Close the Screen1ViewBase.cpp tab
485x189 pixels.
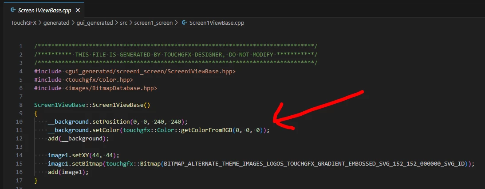[x=78, y=10]
